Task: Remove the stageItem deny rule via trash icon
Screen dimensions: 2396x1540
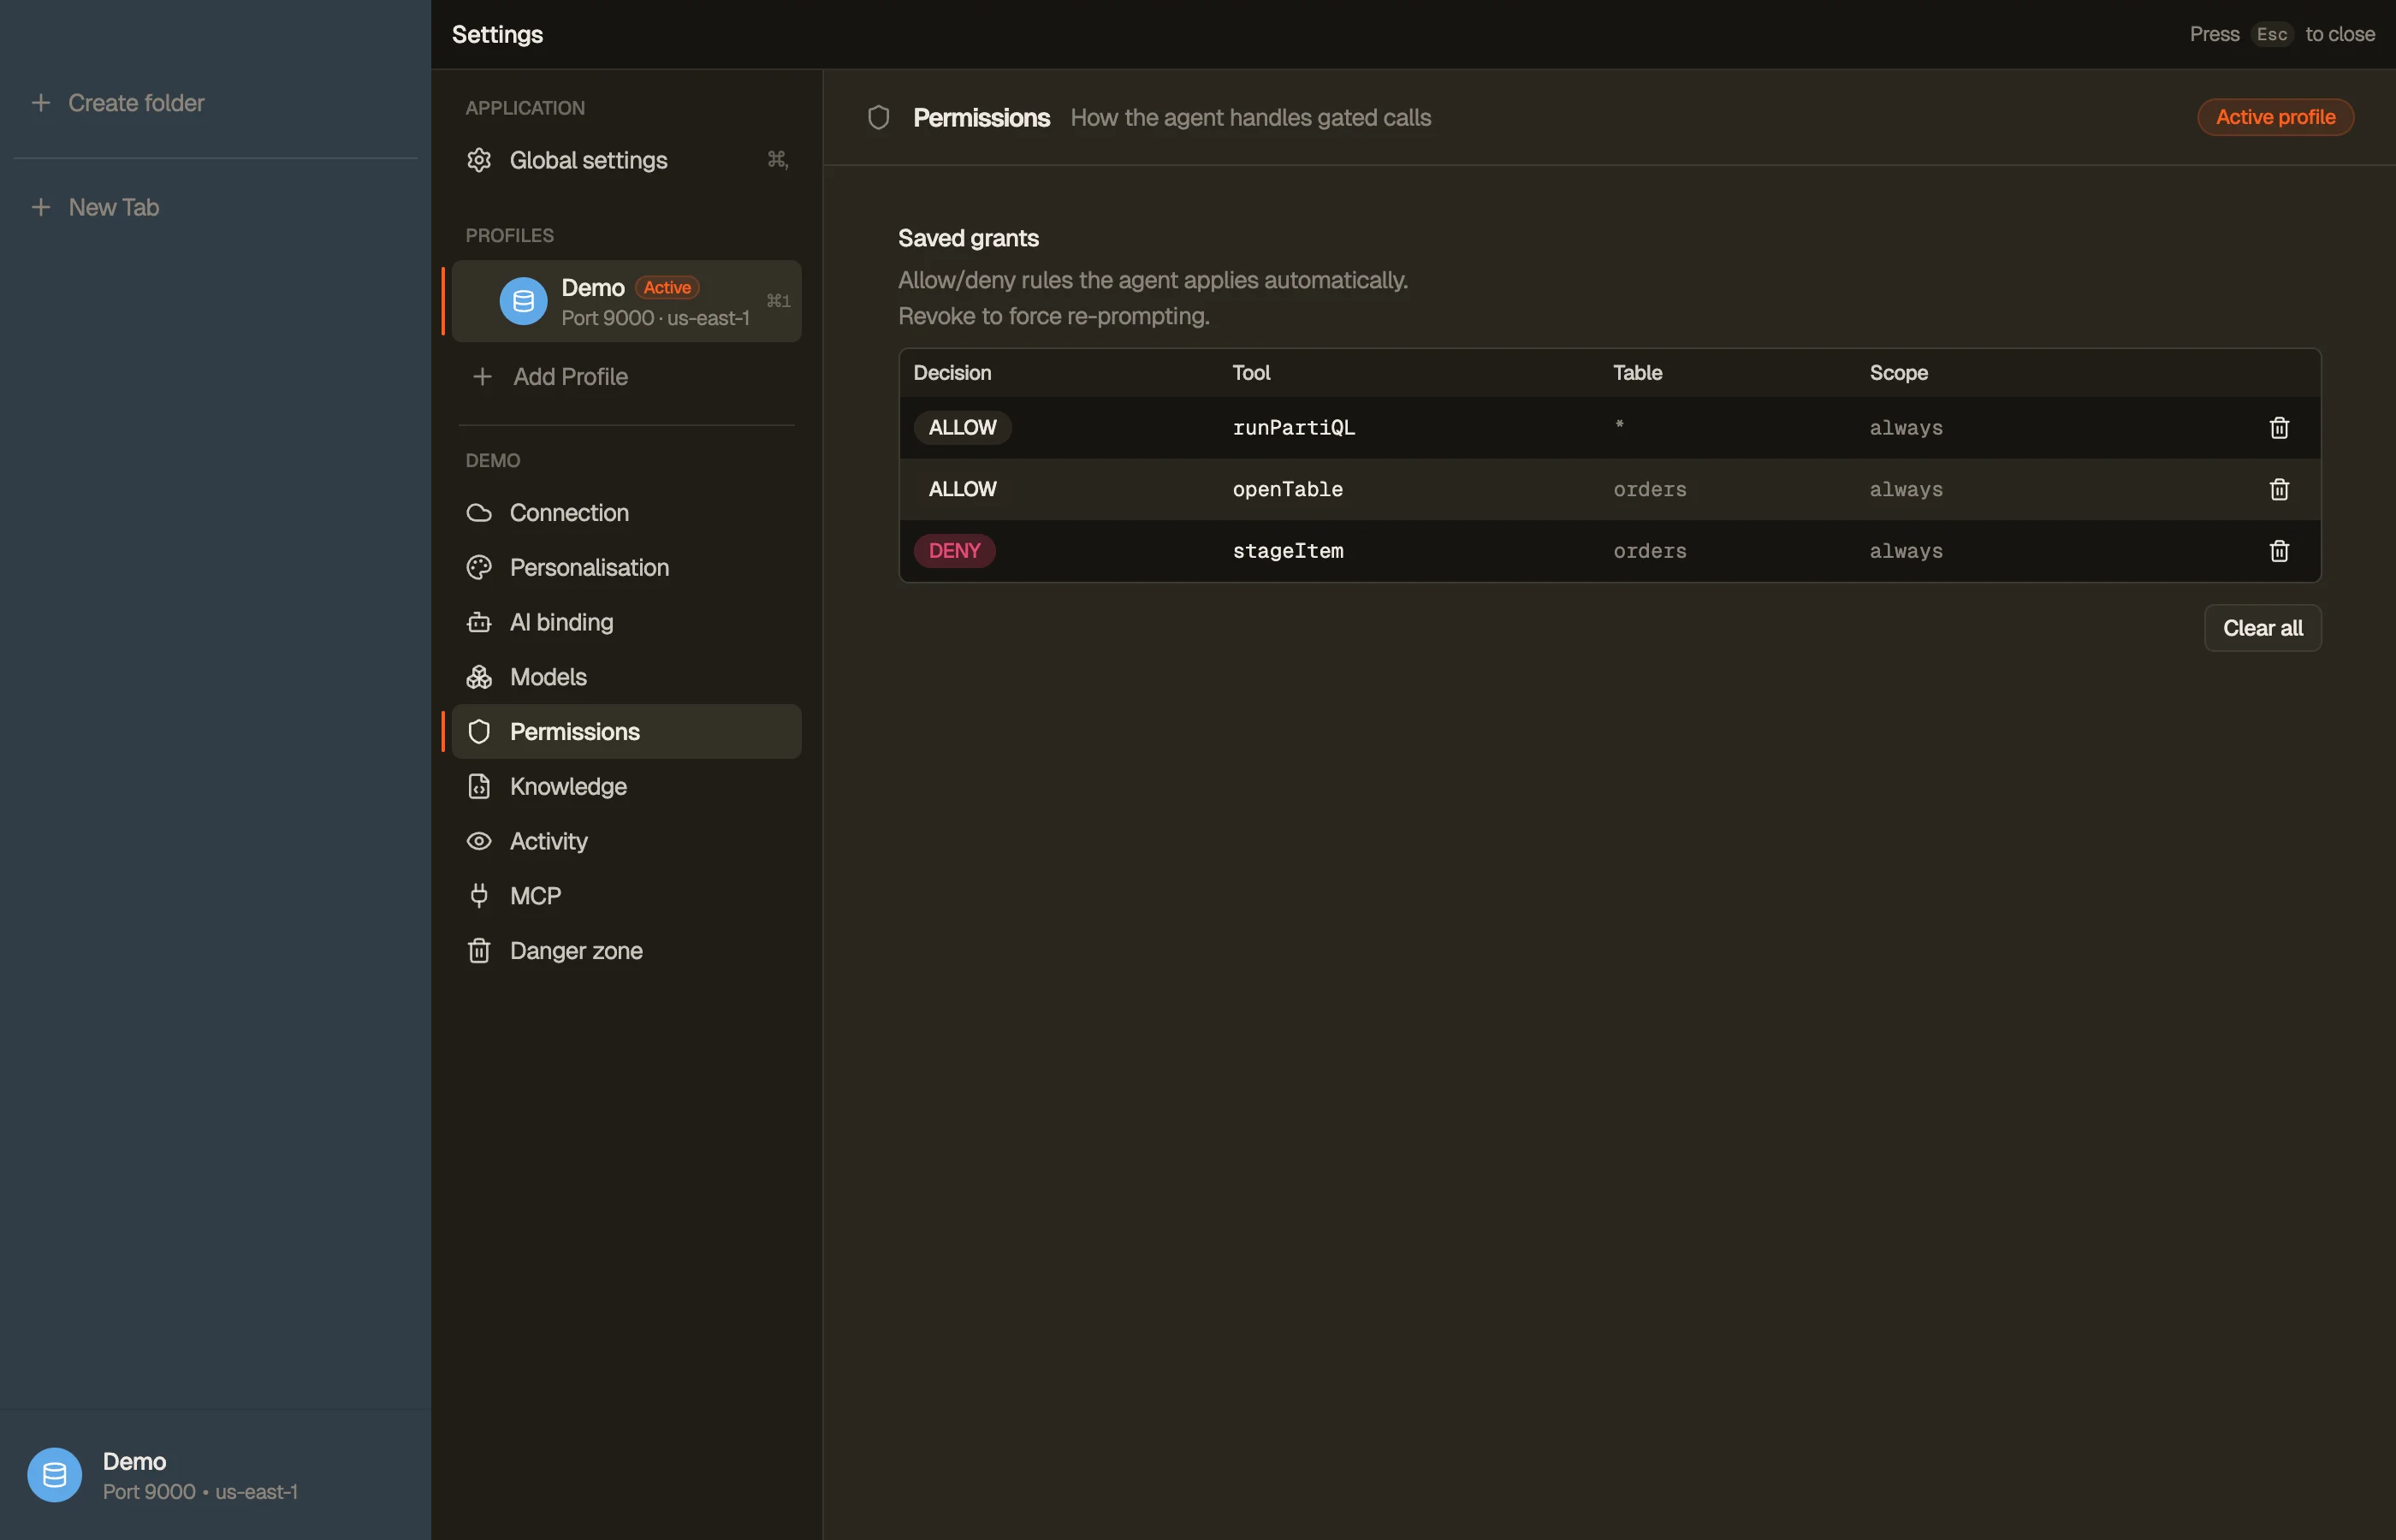Action: pos(2279,551)
